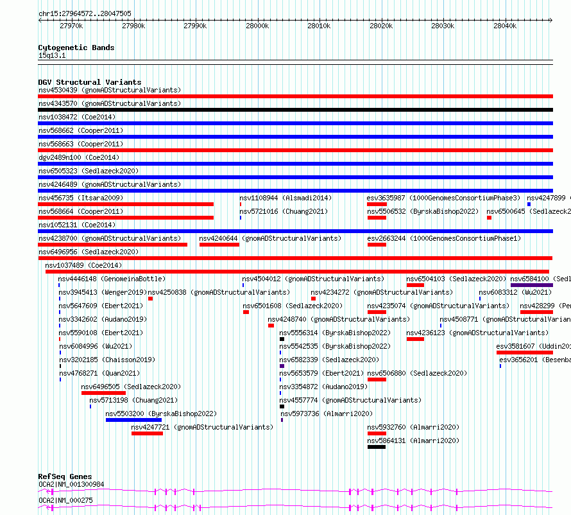Viewport: 571px width, 515px height.
Task: Click the nsv6083312 (Wu2021) label
Action: pyautogui.click(x=515, y=292)
